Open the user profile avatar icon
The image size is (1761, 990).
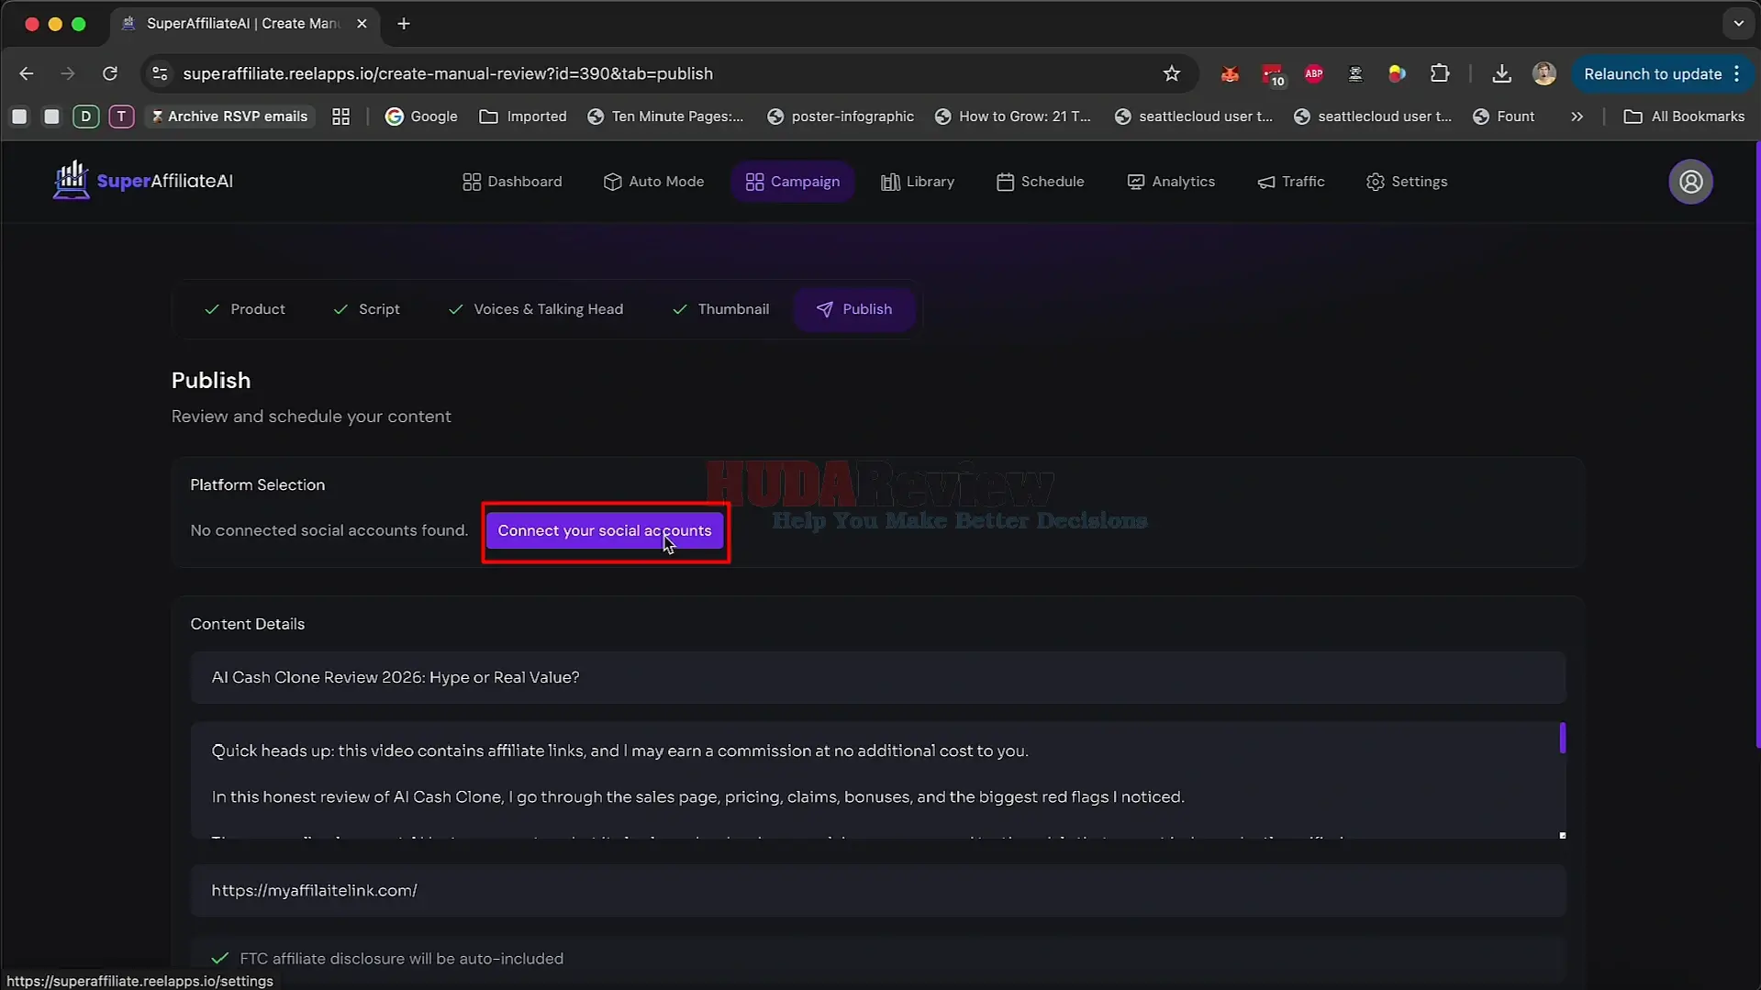(x=1690, y=182)
